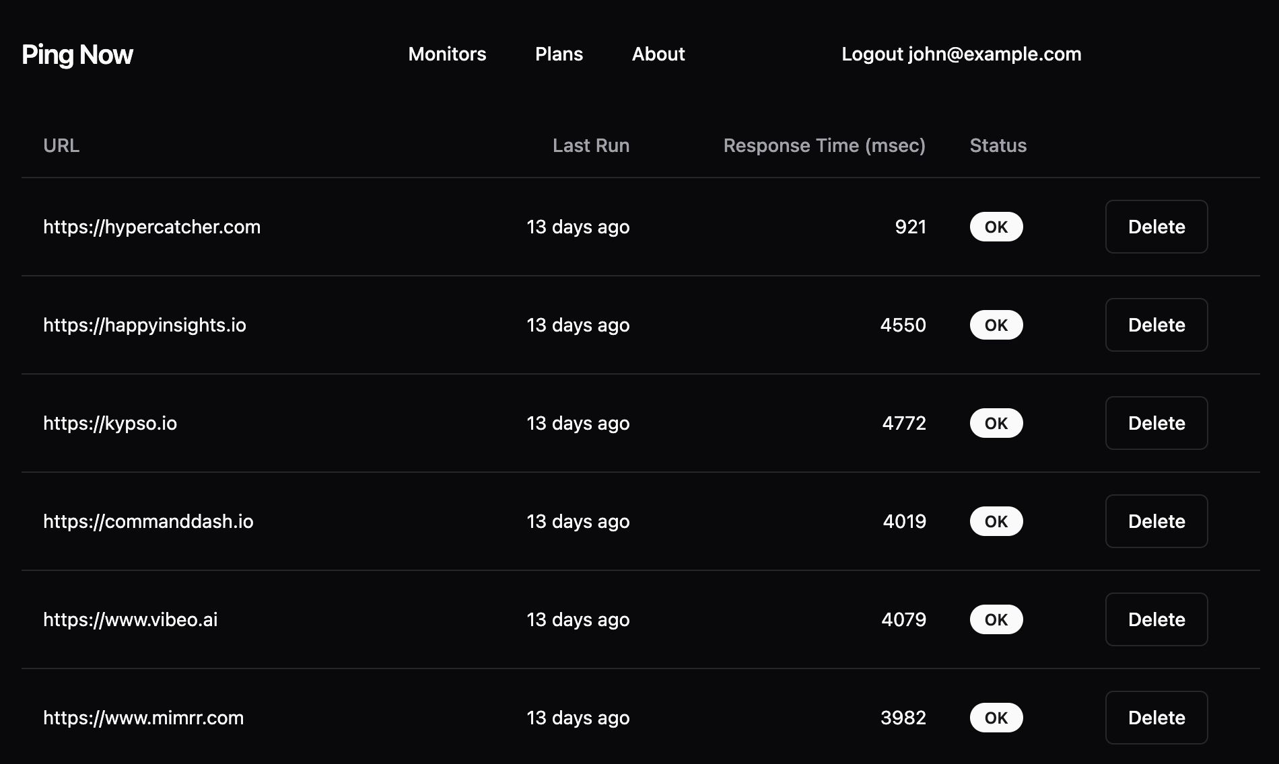
Task: Sort by the URL column header
Action: click(x=61, y=145)
